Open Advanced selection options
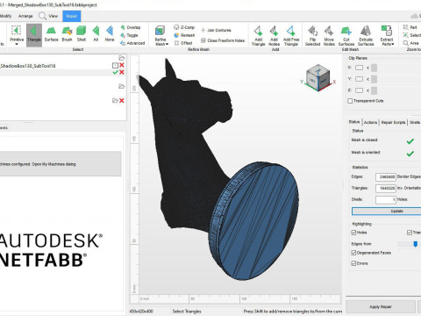 point(132,43)
